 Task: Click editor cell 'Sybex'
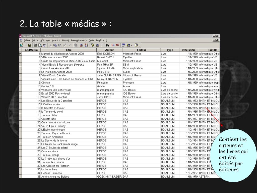pos(141,72)
